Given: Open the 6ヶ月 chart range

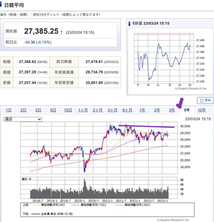Looking at the screenshot, I should (x=127, y=110).
